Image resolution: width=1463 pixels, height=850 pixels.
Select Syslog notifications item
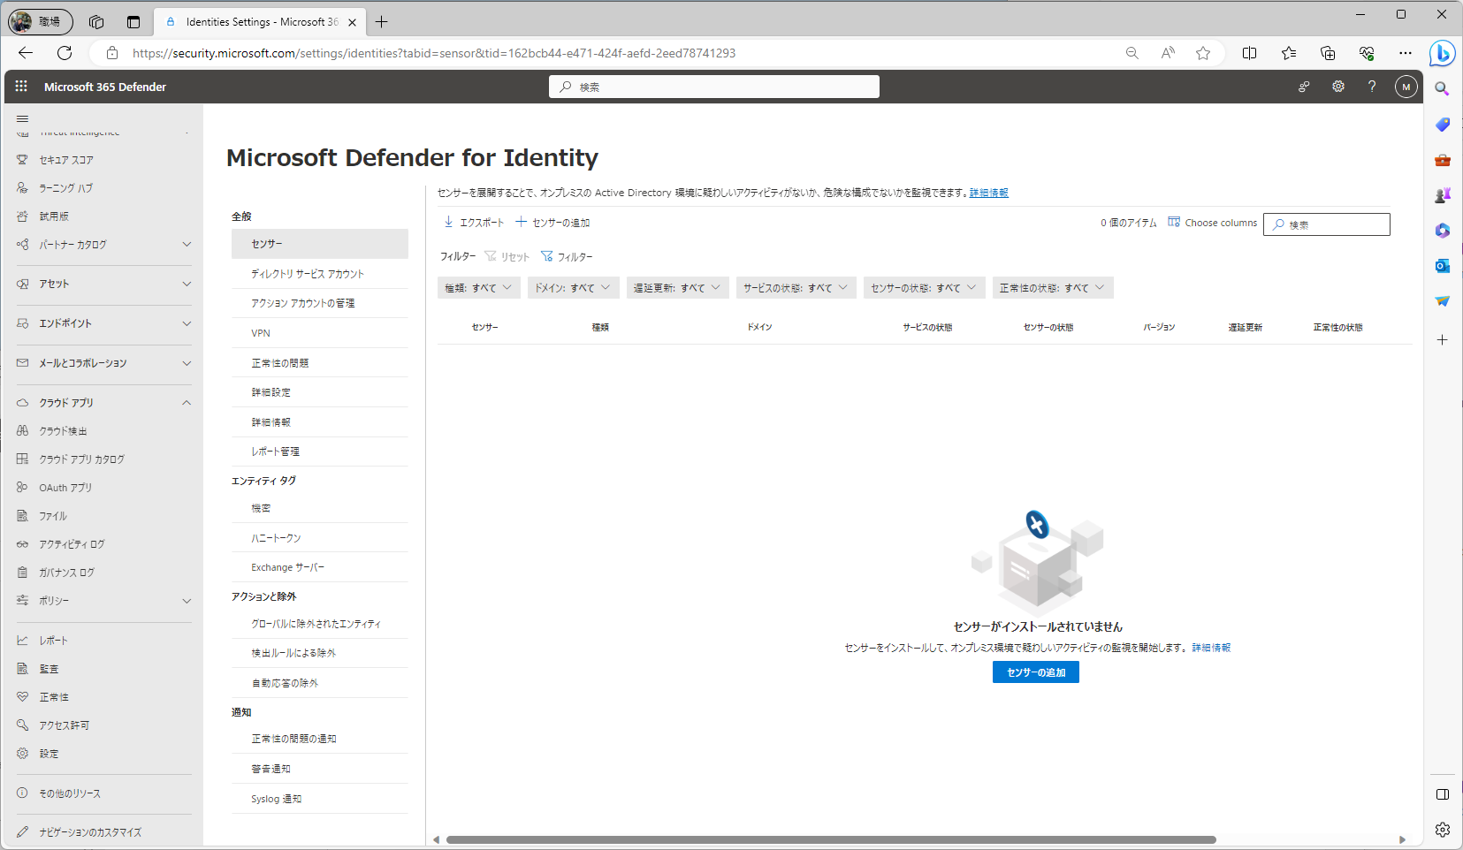[x=320, y=799]
